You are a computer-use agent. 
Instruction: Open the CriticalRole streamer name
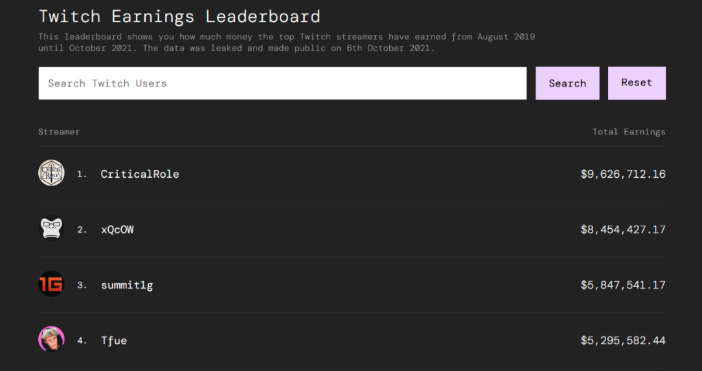click(140, 174)
